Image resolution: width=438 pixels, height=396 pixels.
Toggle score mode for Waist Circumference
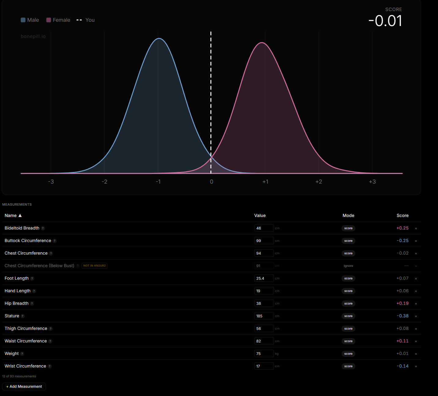[x=348, y=341]
